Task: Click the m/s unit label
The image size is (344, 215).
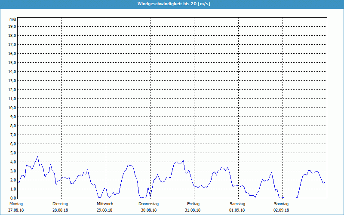Action: click(13, 19)
